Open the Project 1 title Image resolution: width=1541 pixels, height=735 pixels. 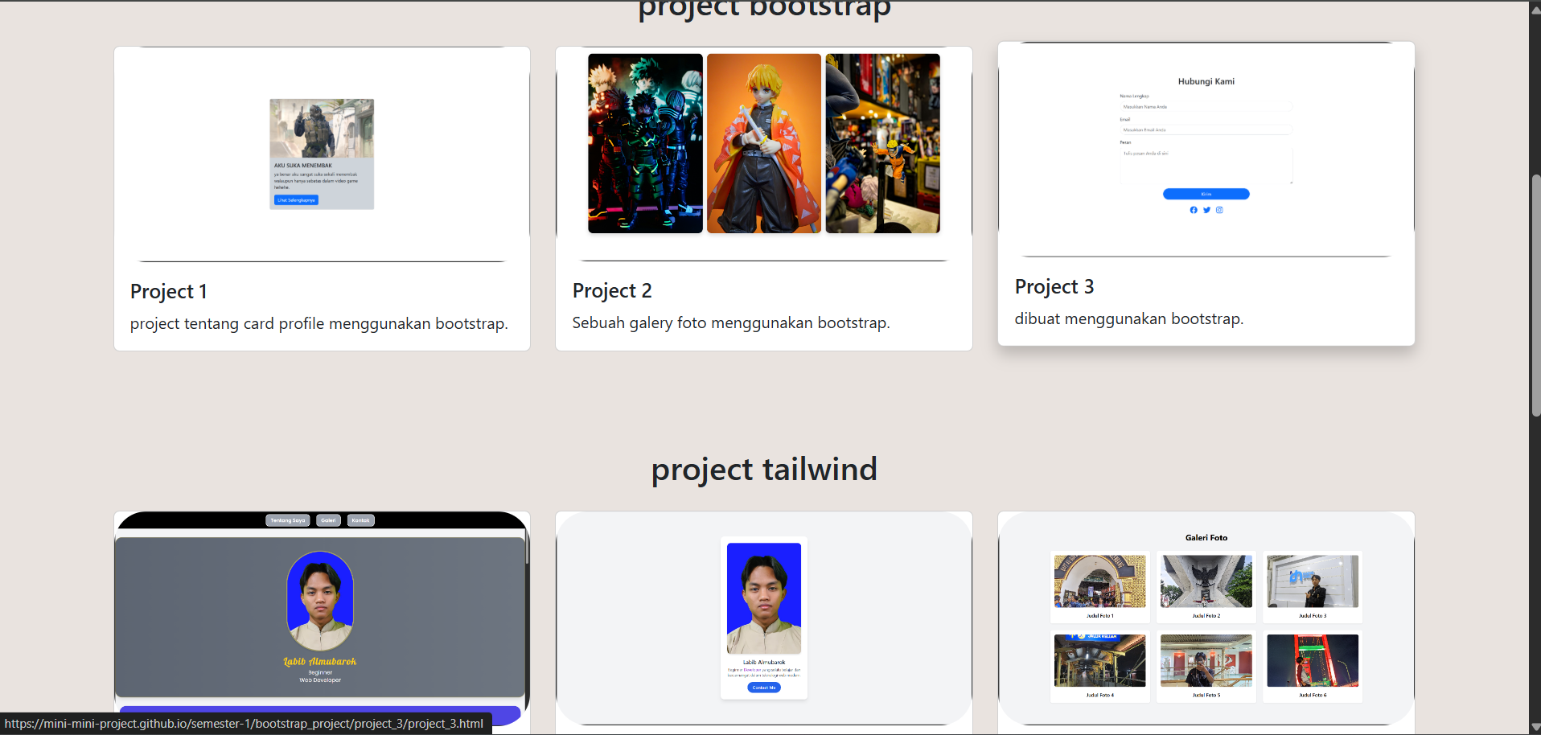pos(169,291)
